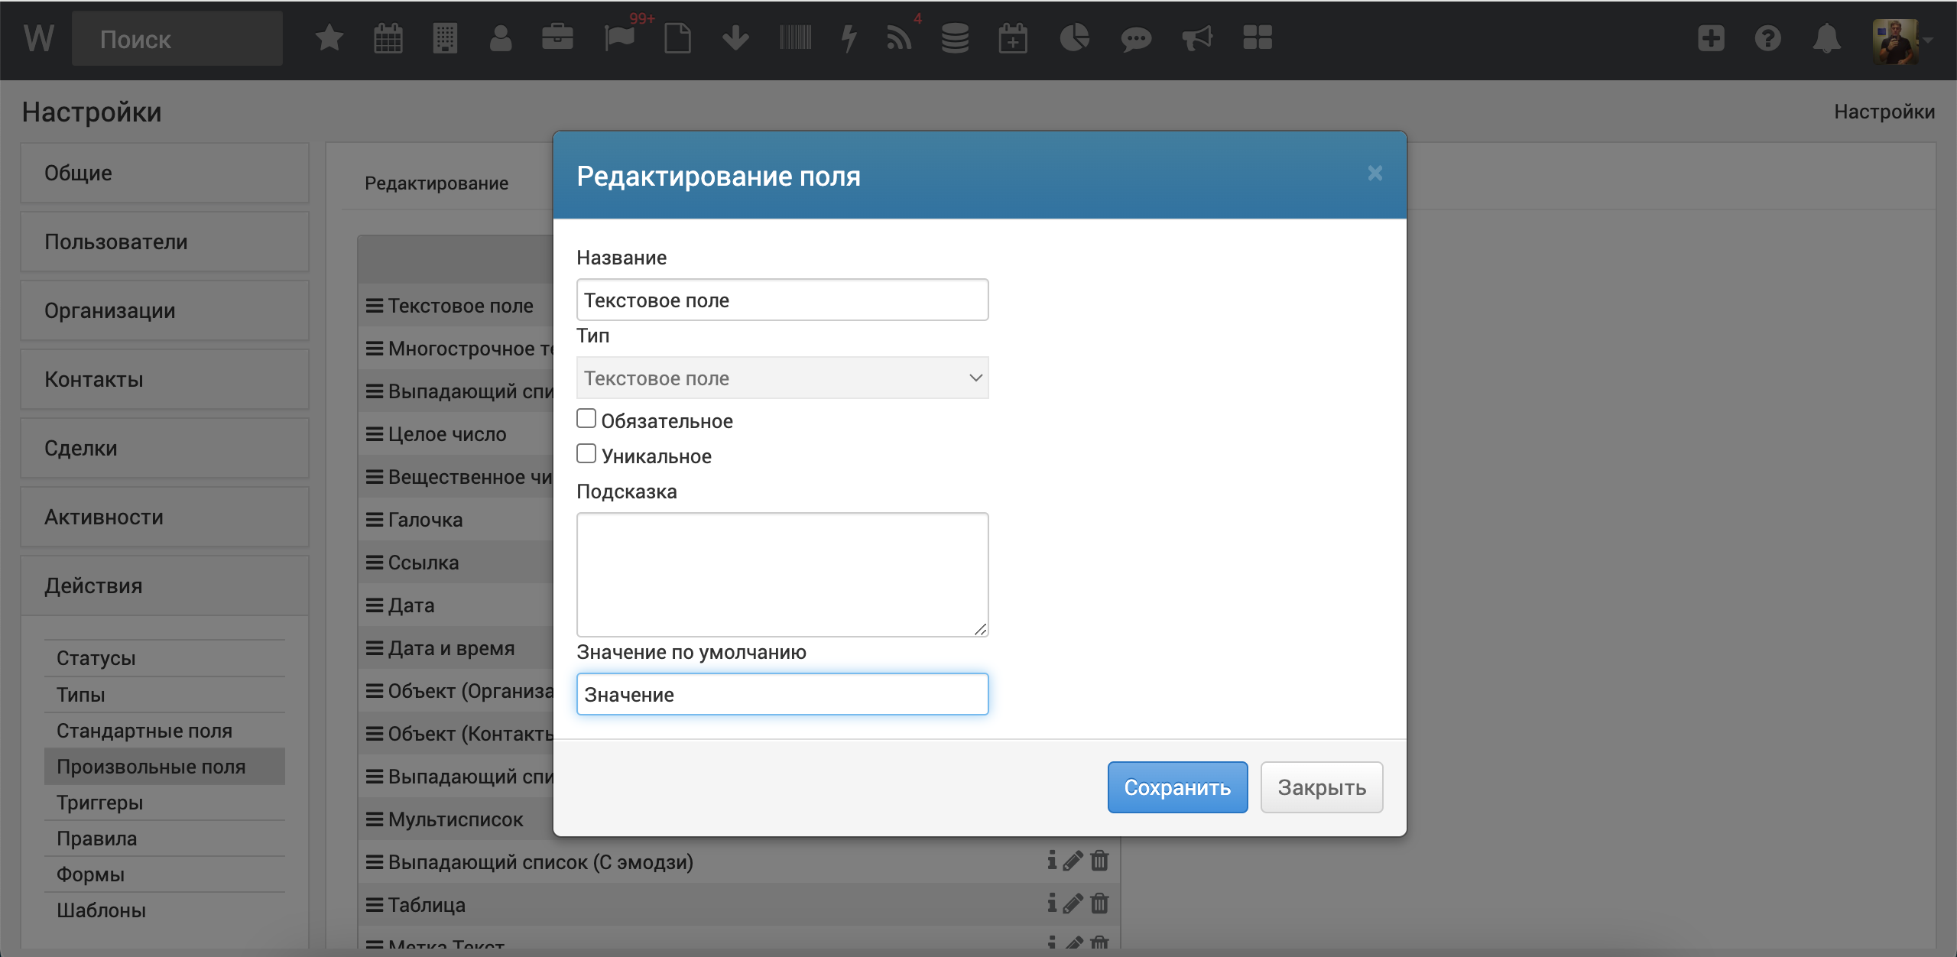Click the favorites star icon
This screenshot has height=957, width=1957.
point(329,38)
